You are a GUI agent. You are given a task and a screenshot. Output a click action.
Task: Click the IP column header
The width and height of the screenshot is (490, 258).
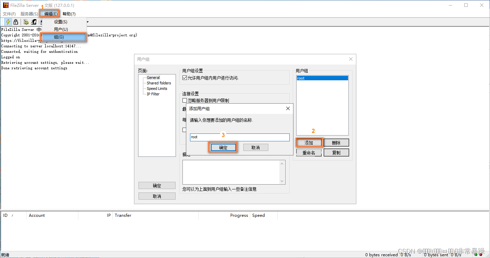[x=96, y=215]
